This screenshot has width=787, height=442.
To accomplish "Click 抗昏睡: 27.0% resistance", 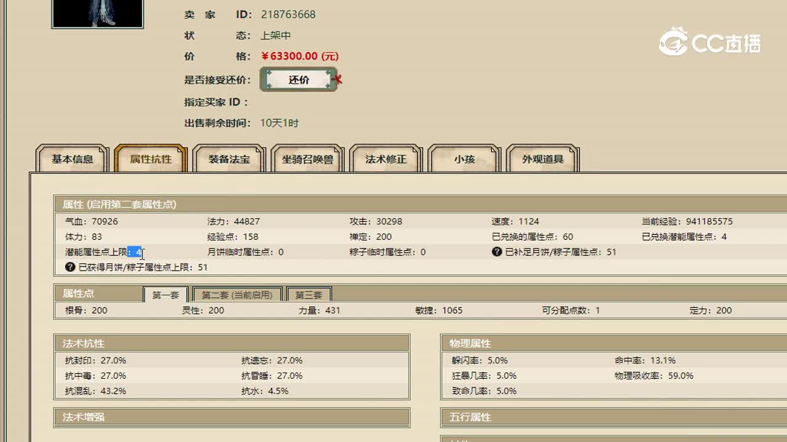I will tap(272, 376).
